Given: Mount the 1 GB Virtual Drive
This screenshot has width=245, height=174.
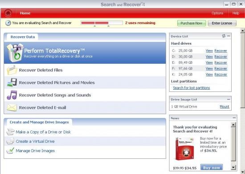Looking at the screenshot, I should click(x=225, y=107).
